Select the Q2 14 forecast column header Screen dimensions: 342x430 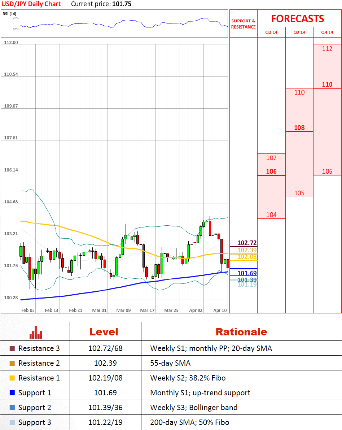[271, 32]
